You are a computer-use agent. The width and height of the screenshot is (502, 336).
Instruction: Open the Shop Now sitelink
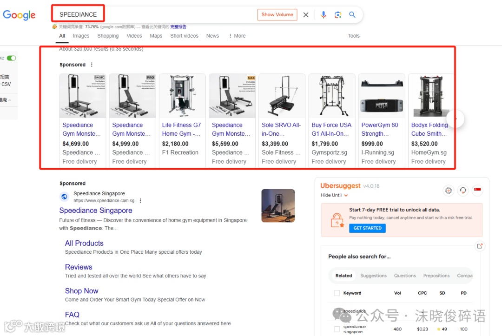coord(82,291)
